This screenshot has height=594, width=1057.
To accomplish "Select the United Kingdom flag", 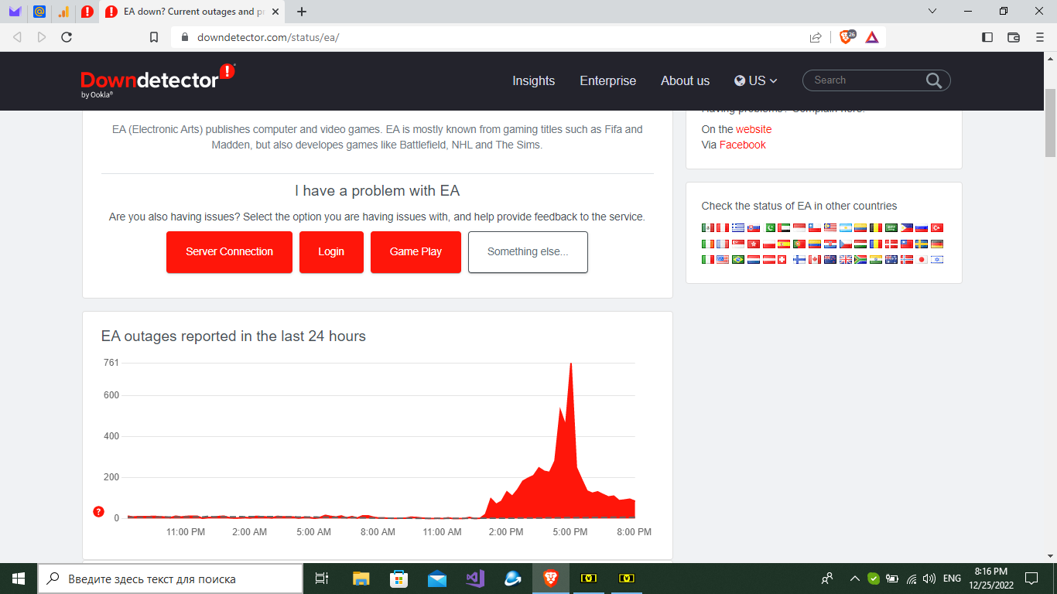I will [846, 260].
